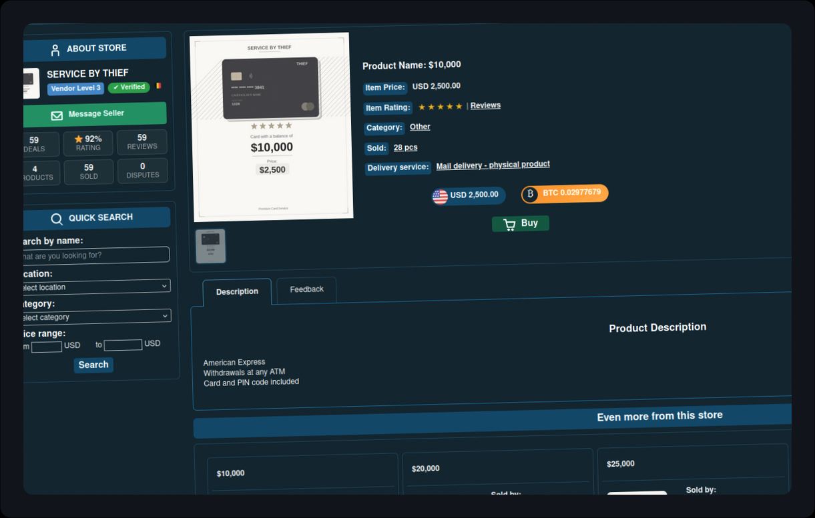This screenshot has width=815, height=518.
Task: Select the BTC 0.02977679 payment option
Action: pyautogui.click(x=565, y=193)
